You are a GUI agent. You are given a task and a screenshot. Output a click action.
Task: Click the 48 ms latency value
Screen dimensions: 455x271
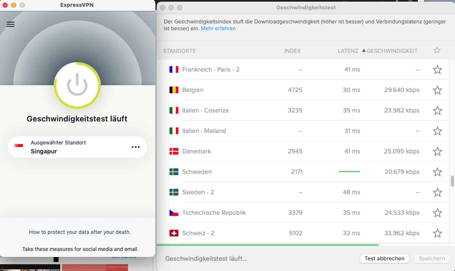click(x=351, y=192)
